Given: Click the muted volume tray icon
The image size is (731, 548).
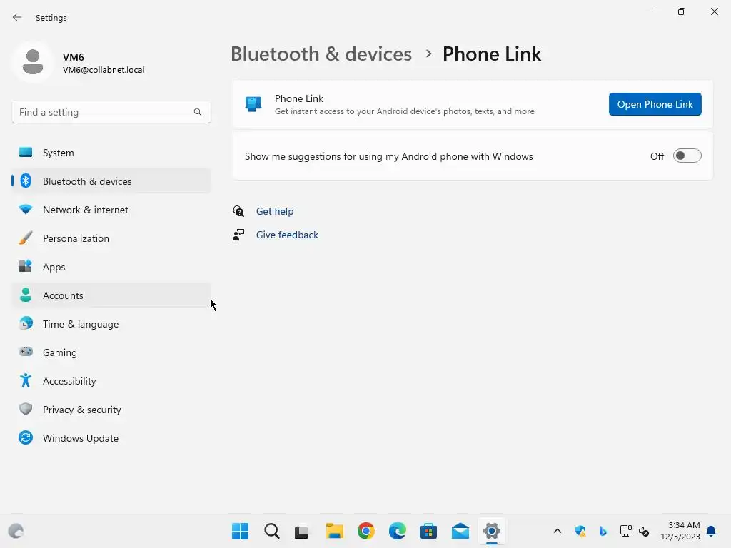Looking at the screenshot, I should pos(644,531).
